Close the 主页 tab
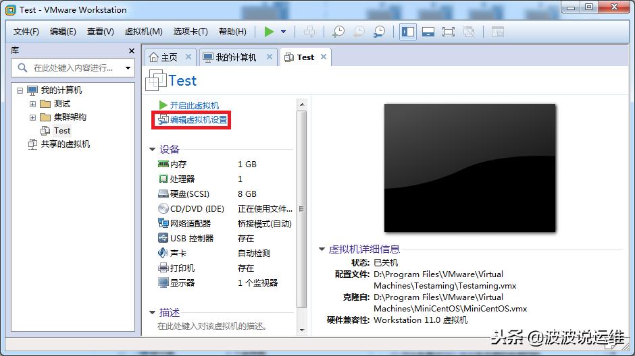635x356 pixels. tap(188, 57)
